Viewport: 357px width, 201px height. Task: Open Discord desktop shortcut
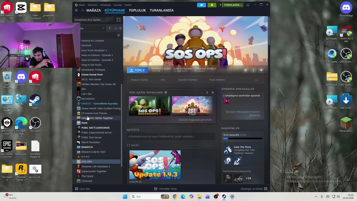click(x=21, y=79)
